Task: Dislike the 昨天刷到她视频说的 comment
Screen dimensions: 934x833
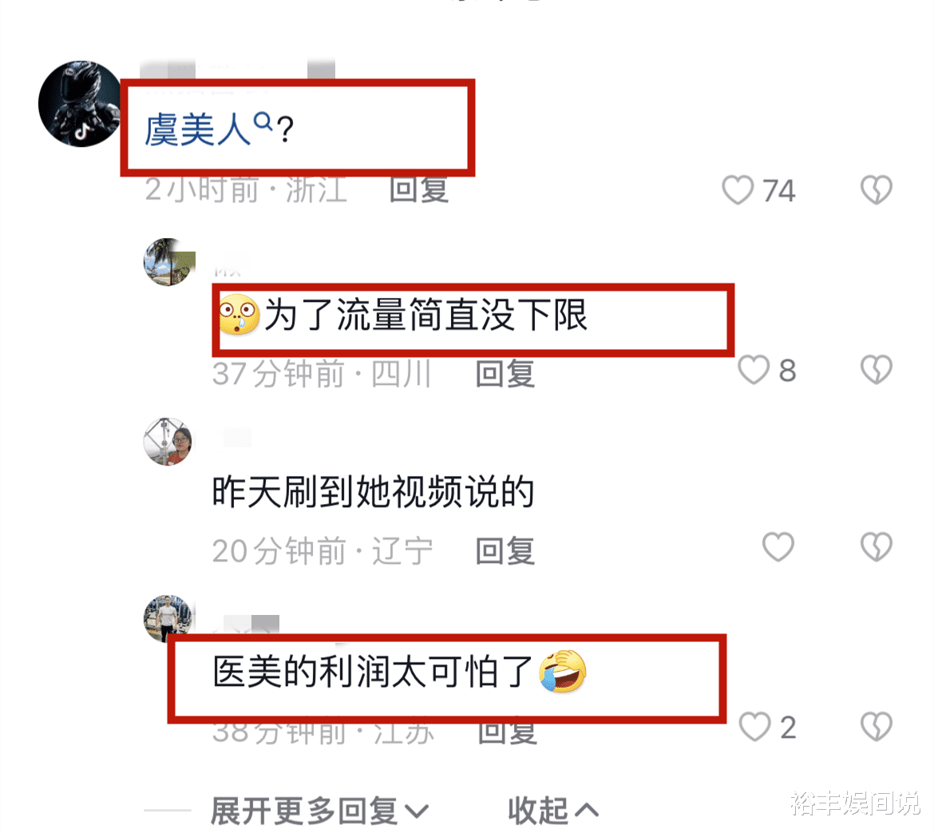Action: 877,547
